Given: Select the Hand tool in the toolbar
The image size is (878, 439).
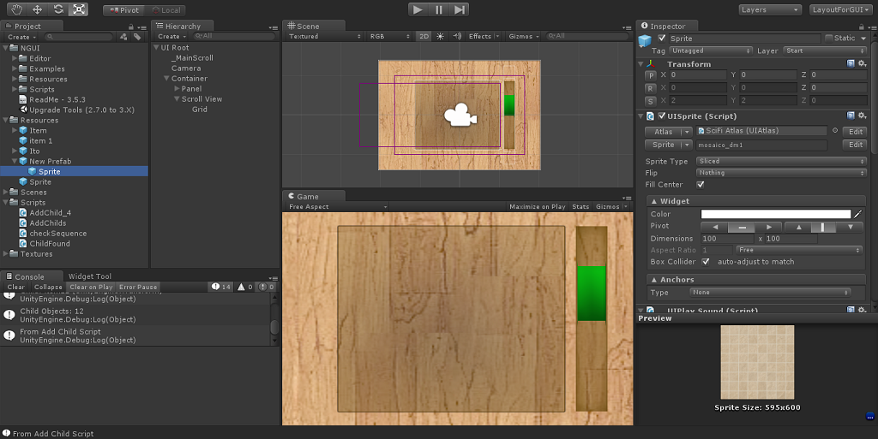Looking at the screenshot, I should [15, 9].
